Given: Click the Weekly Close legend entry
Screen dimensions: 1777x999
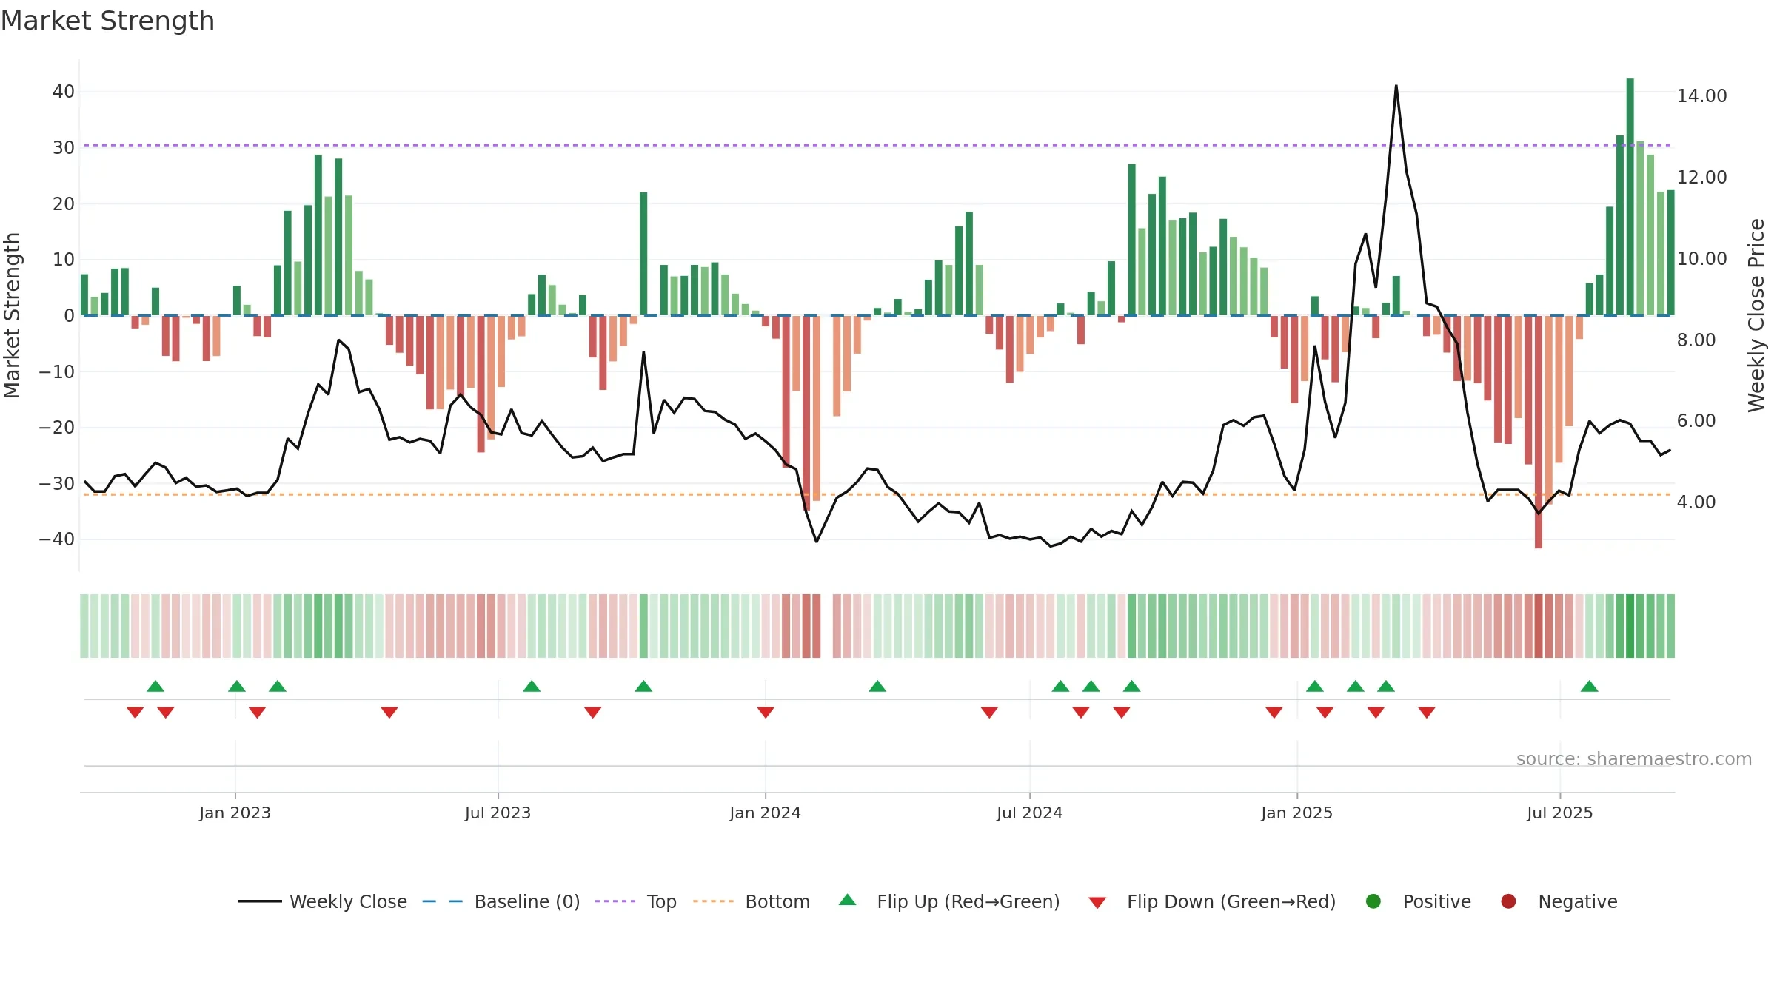Looking at the screenshot, I should click(x=322, y=901).
